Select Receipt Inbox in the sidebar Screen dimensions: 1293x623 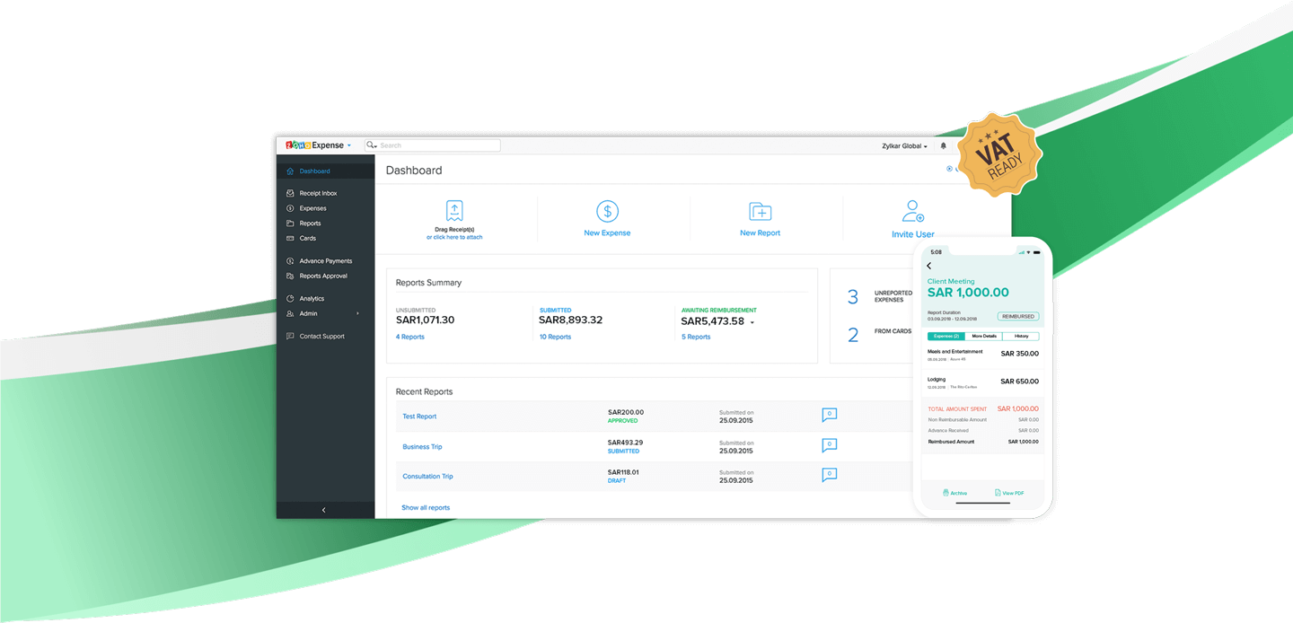pyautogui.click(x=318, y=193)
